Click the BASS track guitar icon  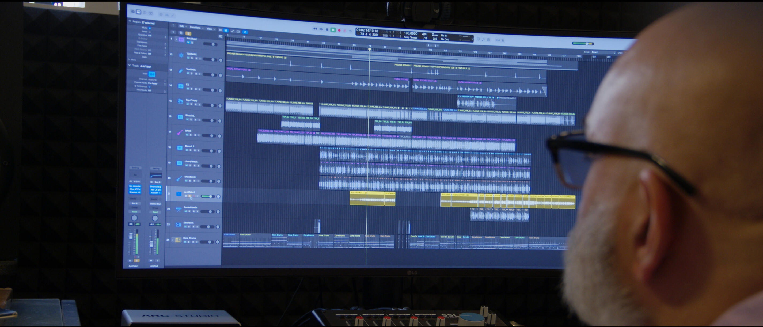[x=180, y=132]
